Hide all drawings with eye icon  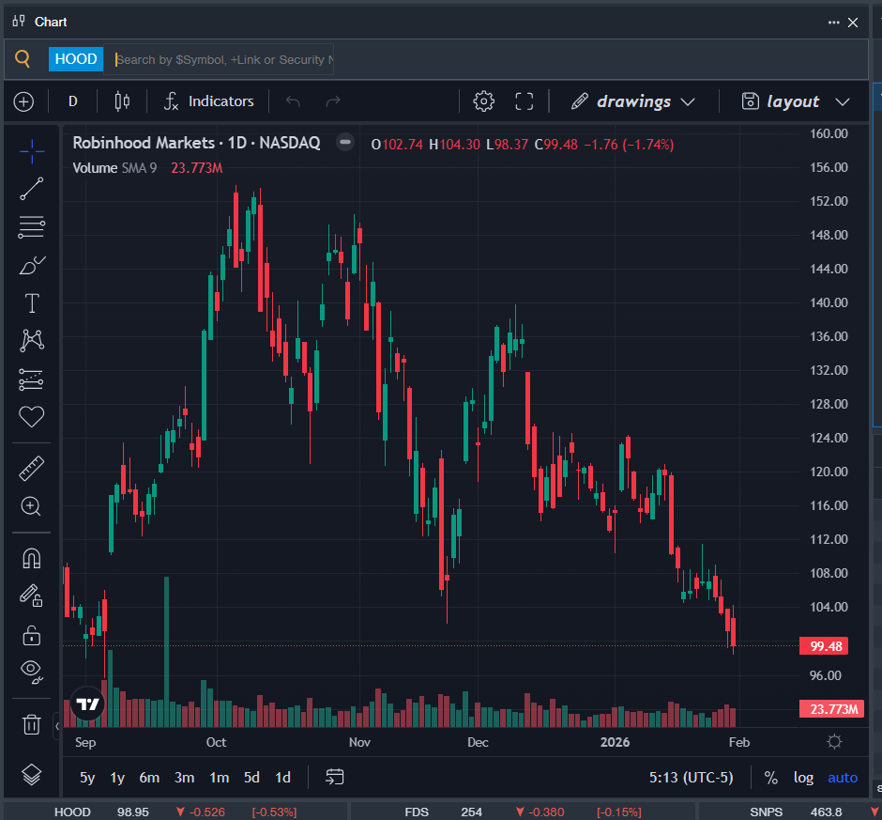[32, 671]
